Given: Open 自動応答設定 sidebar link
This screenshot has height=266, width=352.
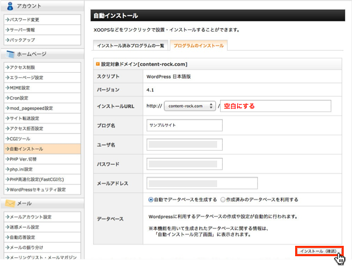Looking at the screenshot, I should coord(42,237).
